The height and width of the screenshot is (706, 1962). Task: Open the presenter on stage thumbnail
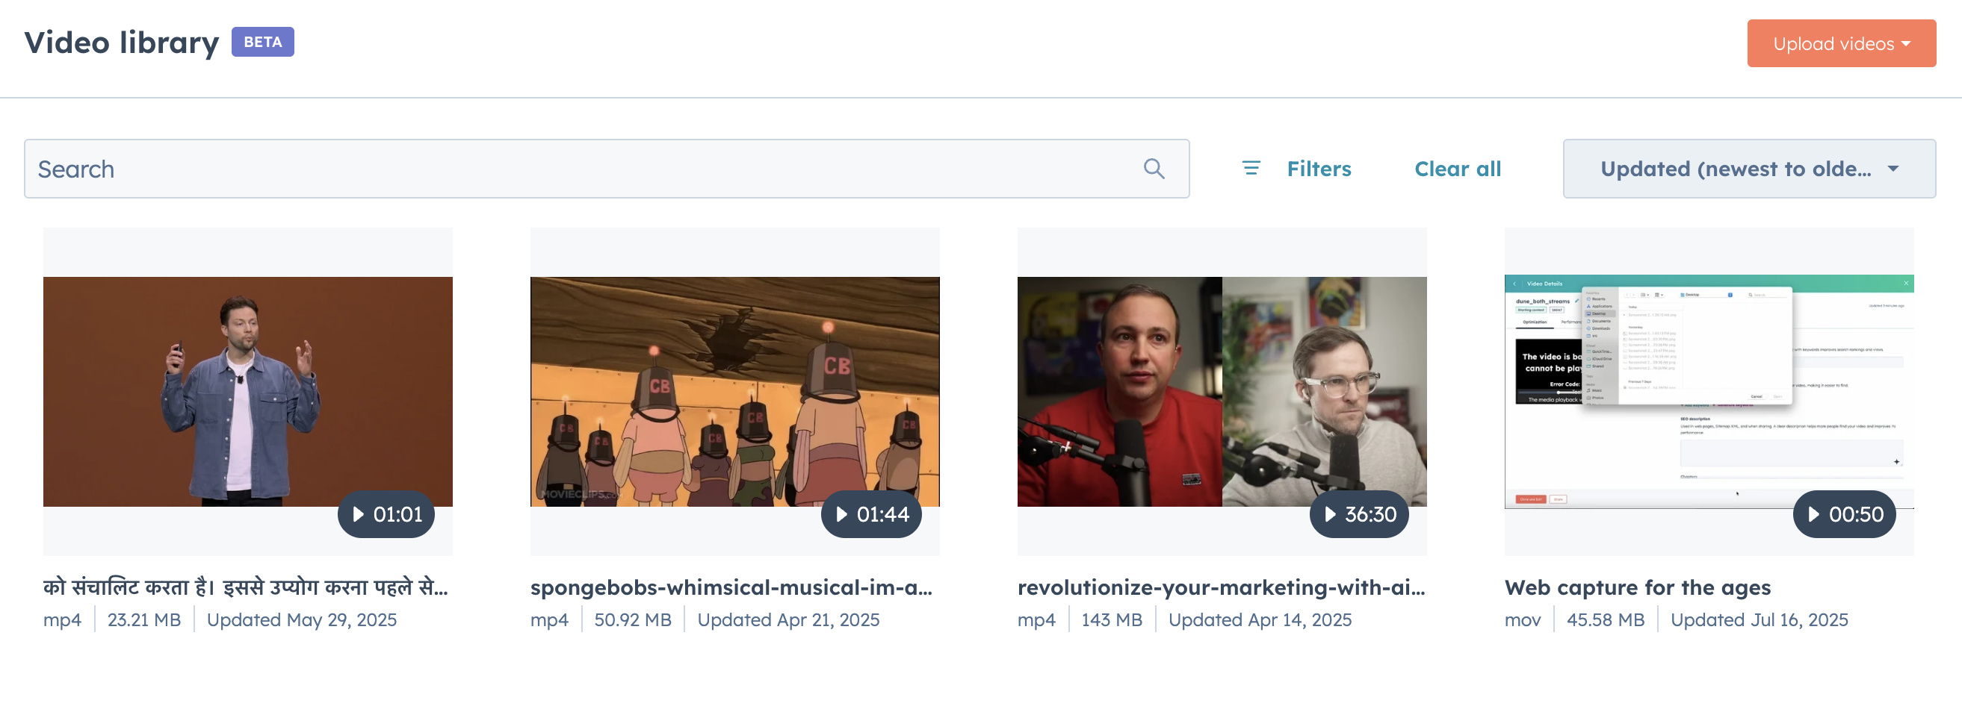(247, 391)
